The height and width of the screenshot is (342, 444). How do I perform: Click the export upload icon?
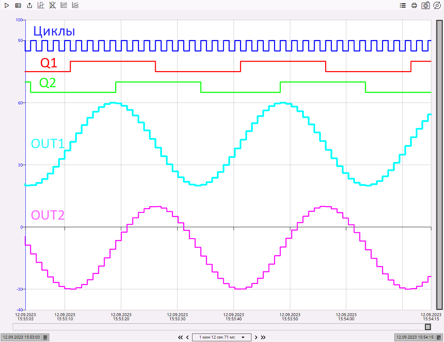pyautogui.click(x=30, y=6)
